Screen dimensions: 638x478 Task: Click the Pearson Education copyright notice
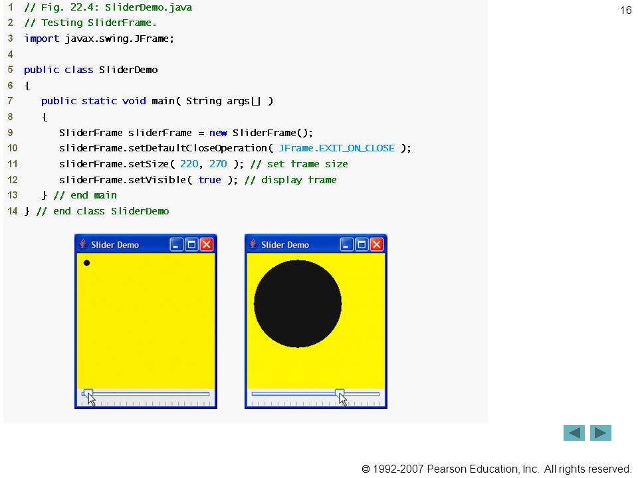coord(496,469)
